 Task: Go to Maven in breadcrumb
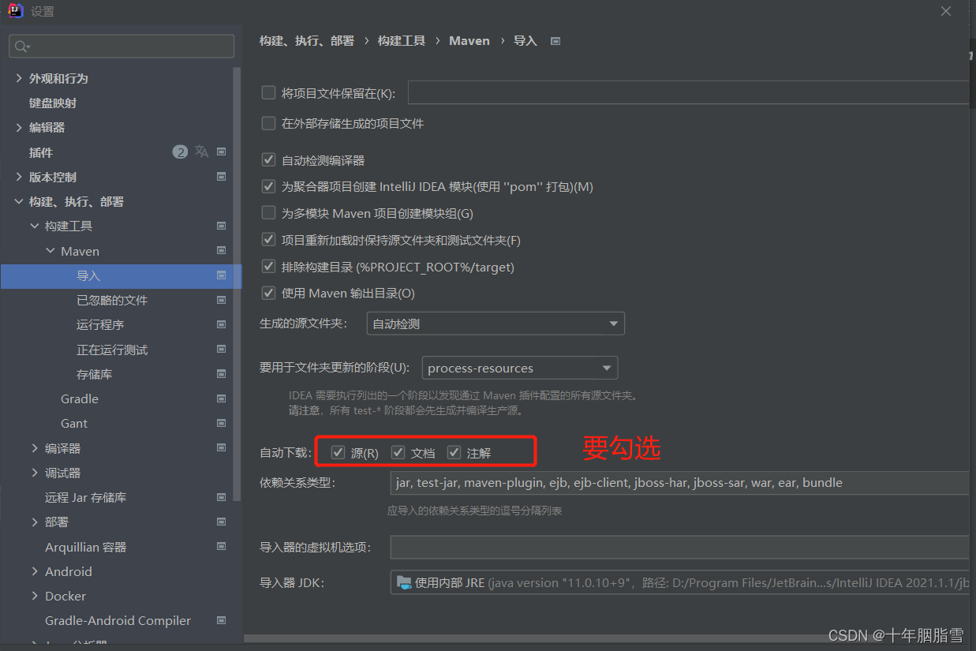[x=469, y=40]
